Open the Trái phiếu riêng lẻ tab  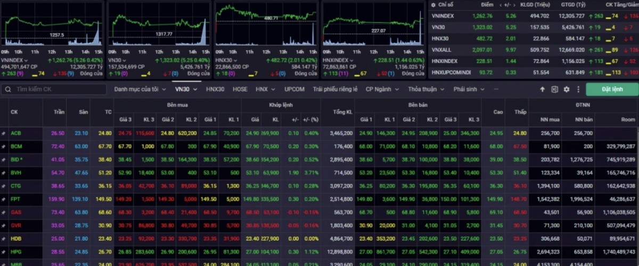point(335,89)
